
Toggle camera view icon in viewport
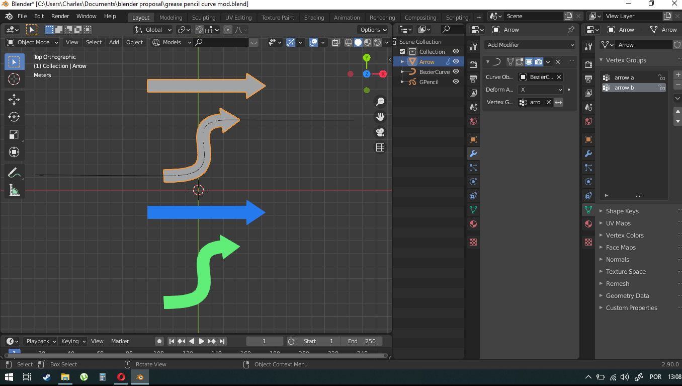[380, 132]
